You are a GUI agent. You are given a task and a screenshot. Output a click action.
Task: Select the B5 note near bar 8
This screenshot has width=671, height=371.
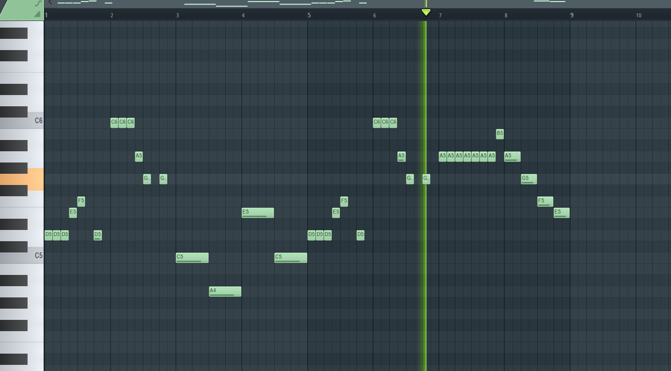(499, 133)
